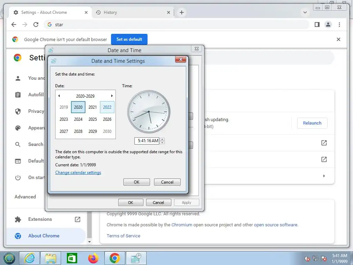Click the Appearance palette icon
The image size is (353, 265).
18,128
